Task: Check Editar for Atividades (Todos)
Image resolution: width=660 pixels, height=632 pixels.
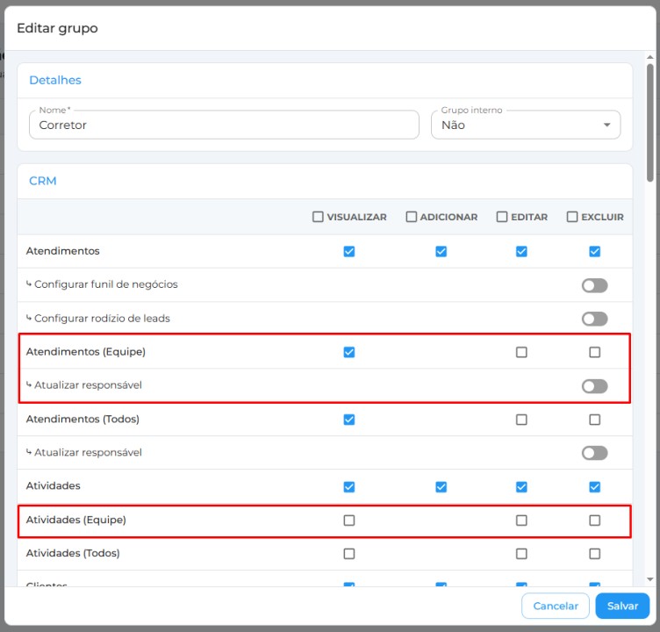Action: [521, 554]
